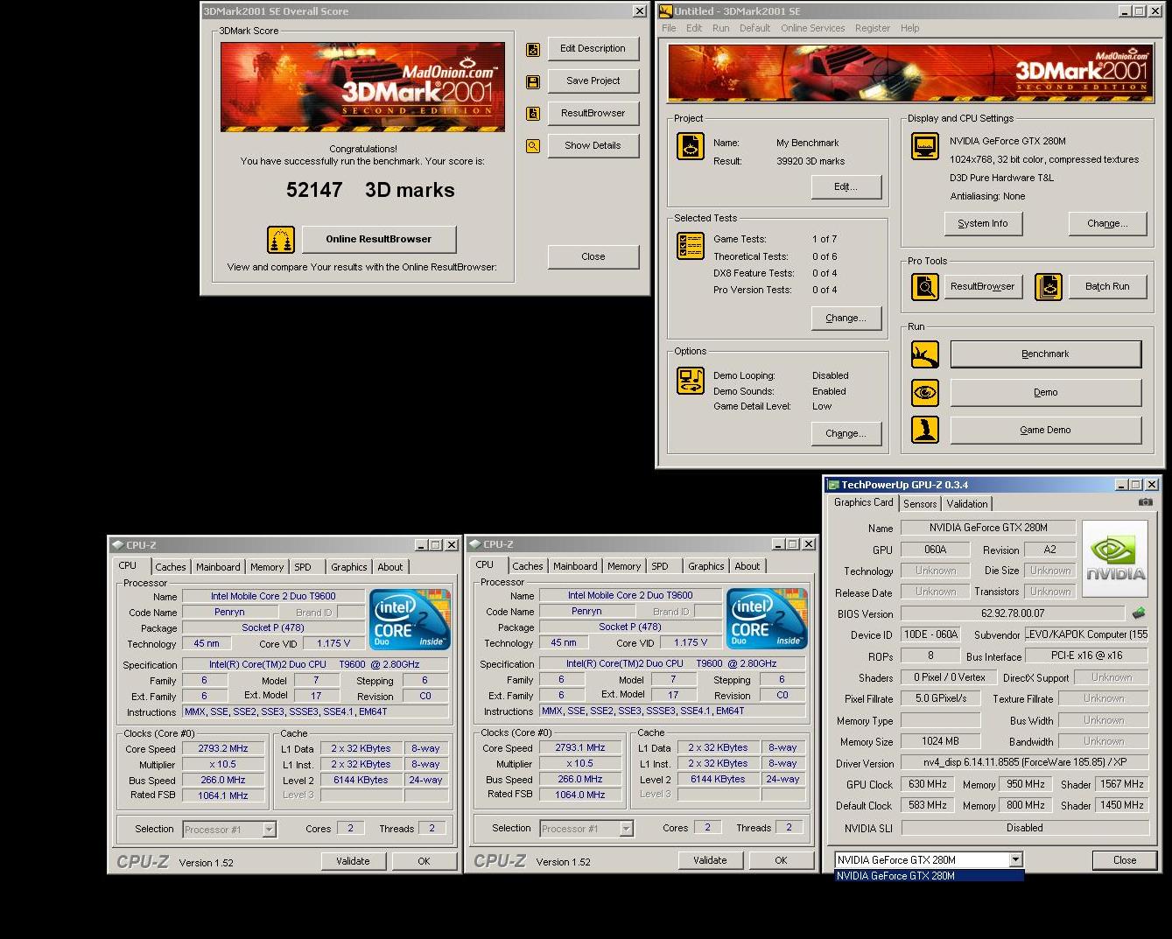This screenshot has width=1172, height=939.
Task: Click Change... in the Selected Tests section
Action: click(x=846, y=319)
